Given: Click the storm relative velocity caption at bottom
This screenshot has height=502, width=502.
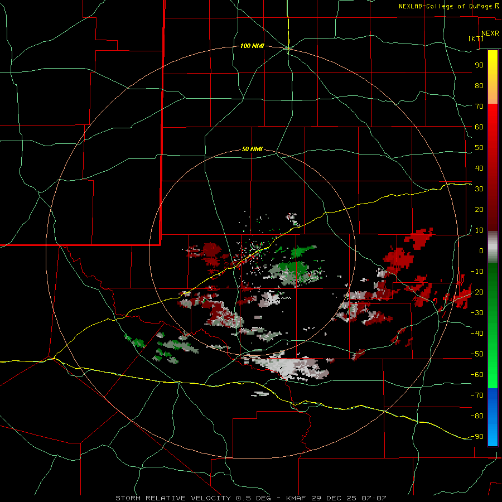Looking at the screenshot, I should (x=250, y=498).
